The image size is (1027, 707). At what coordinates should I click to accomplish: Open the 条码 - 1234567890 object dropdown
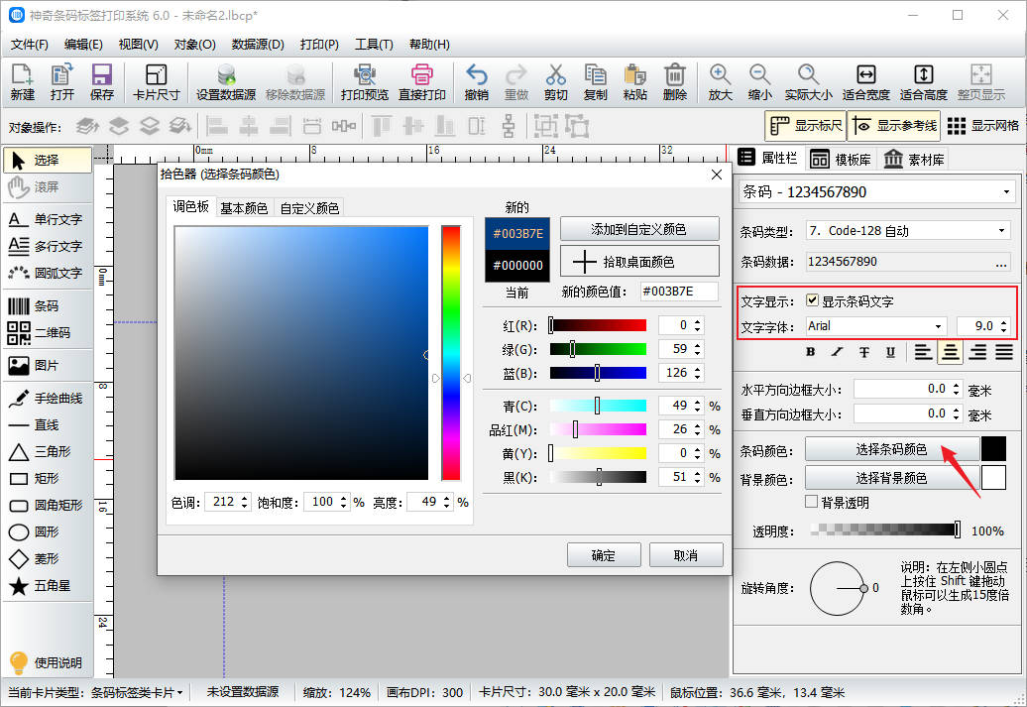(876, 191)
